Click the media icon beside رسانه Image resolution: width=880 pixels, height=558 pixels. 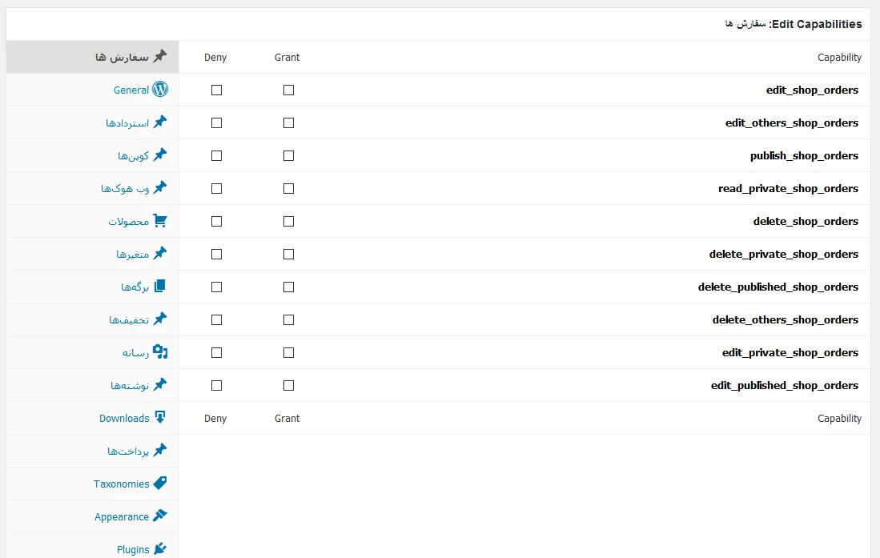(160, 352)
